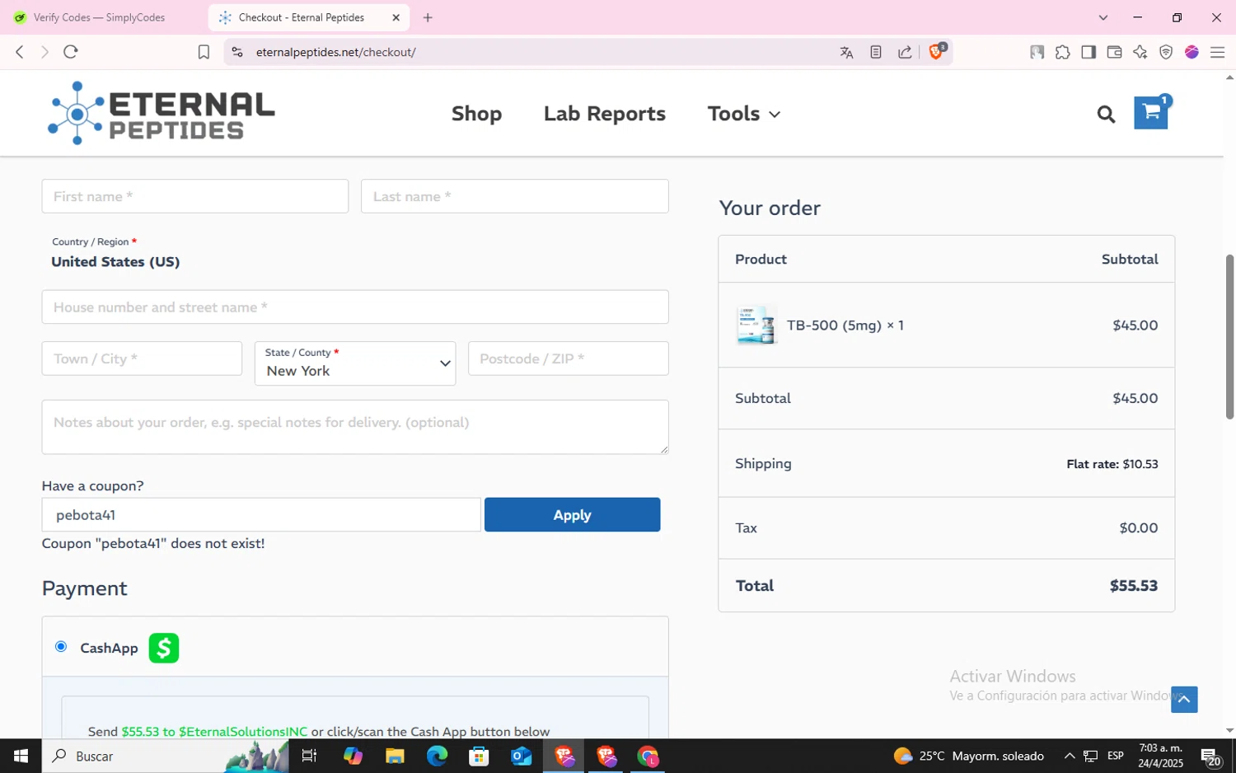Click the coupon code input field
1236x773 pixels.
click(x=261, y=514)
